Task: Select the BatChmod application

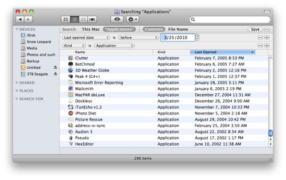Action: pos(164,64)
